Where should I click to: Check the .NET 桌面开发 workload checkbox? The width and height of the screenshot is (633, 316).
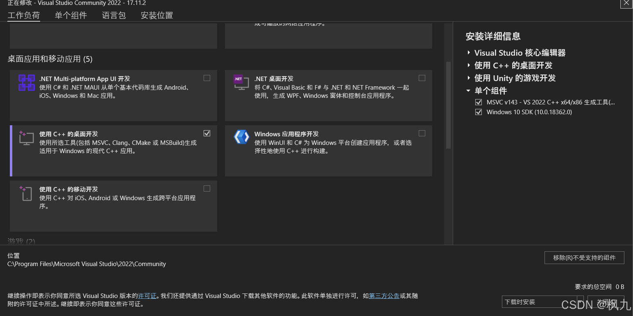[422, 78]
